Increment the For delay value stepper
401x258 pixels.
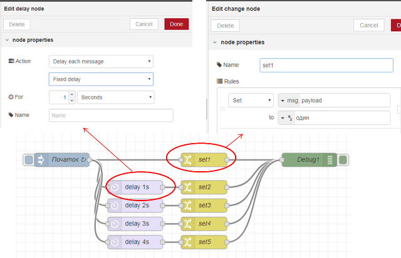pyautogui.click(x=71, y=95)
